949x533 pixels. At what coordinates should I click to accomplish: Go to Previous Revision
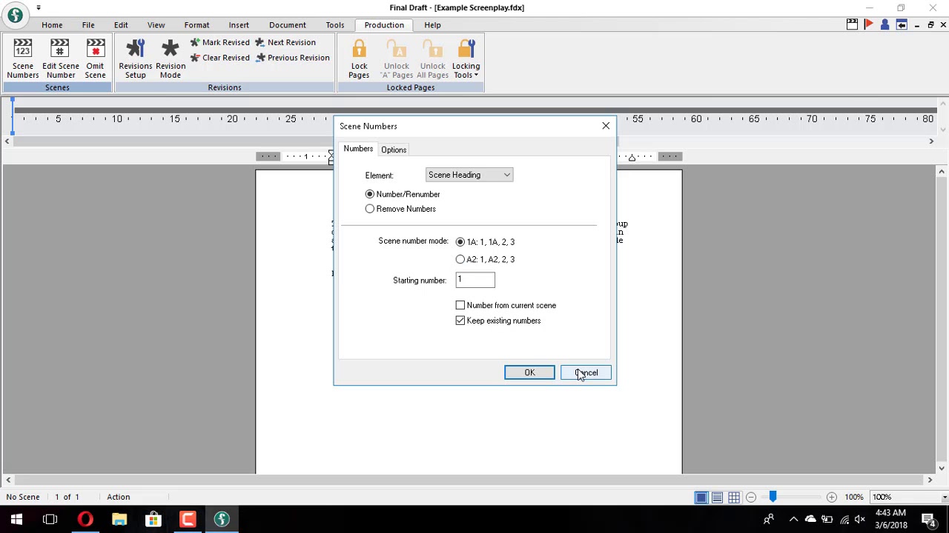coord(292,58)
